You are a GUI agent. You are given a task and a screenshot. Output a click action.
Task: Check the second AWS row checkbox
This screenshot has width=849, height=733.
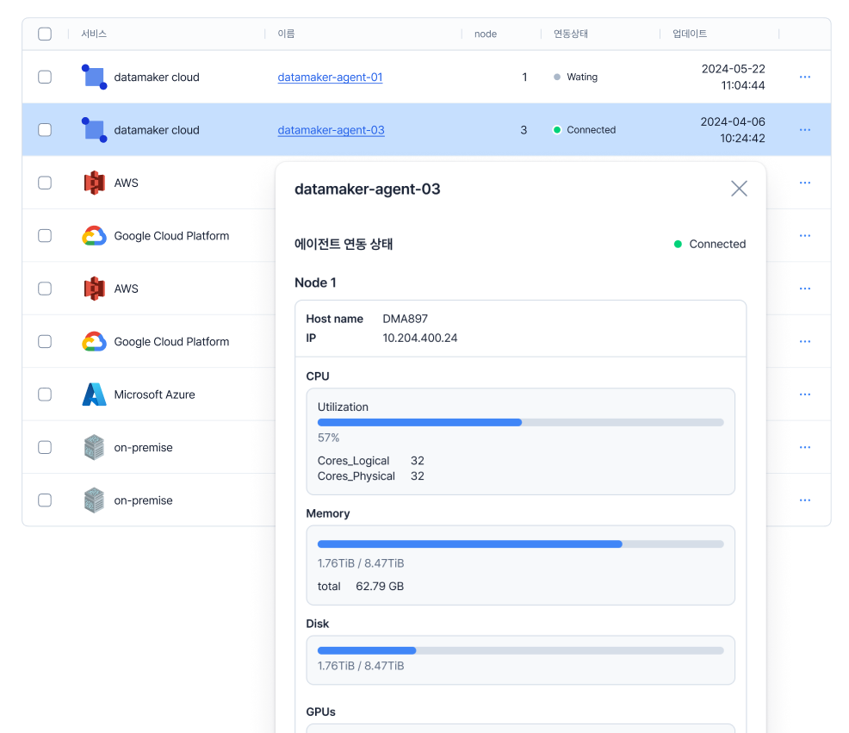pos(45,289)
